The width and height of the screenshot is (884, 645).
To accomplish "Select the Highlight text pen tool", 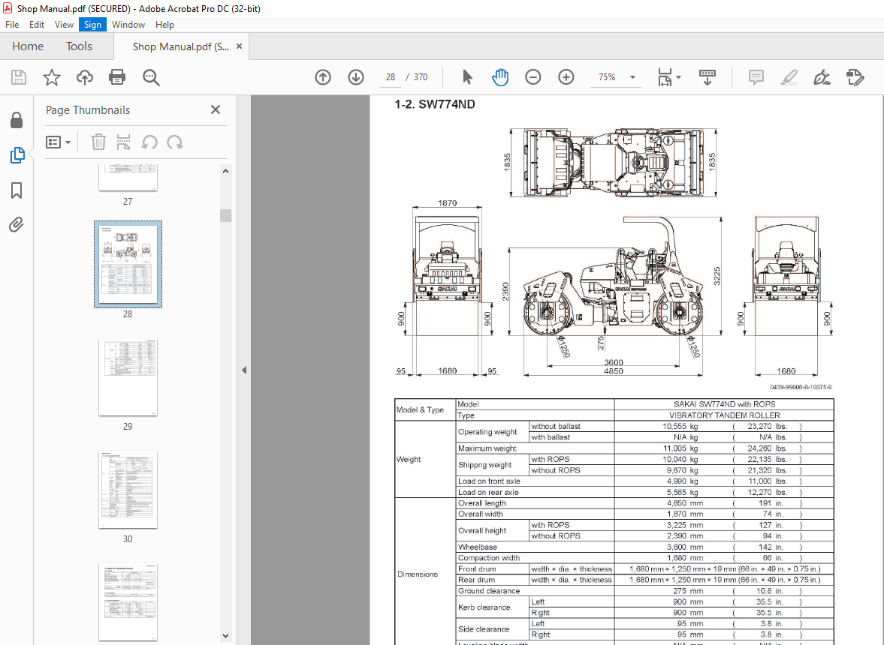I will pos(789,77).
